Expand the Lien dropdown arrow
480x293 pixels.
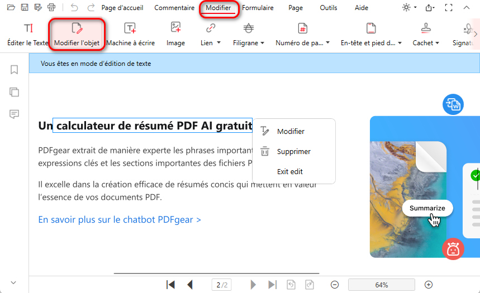[218, 42]
